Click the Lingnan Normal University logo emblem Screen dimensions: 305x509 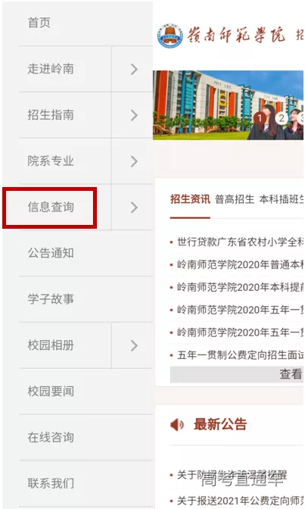tap(170, 36)
